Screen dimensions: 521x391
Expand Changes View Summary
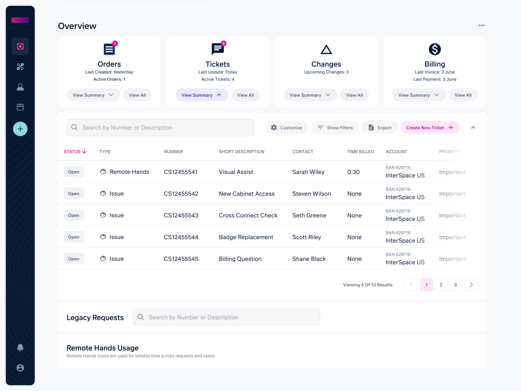point(310,95)
